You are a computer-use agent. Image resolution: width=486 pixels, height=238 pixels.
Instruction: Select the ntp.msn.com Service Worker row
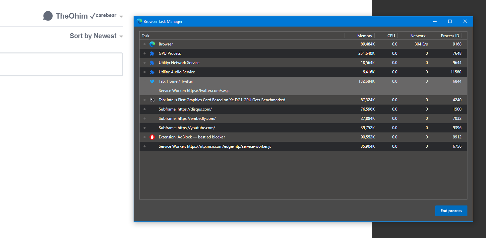(232, 146)
